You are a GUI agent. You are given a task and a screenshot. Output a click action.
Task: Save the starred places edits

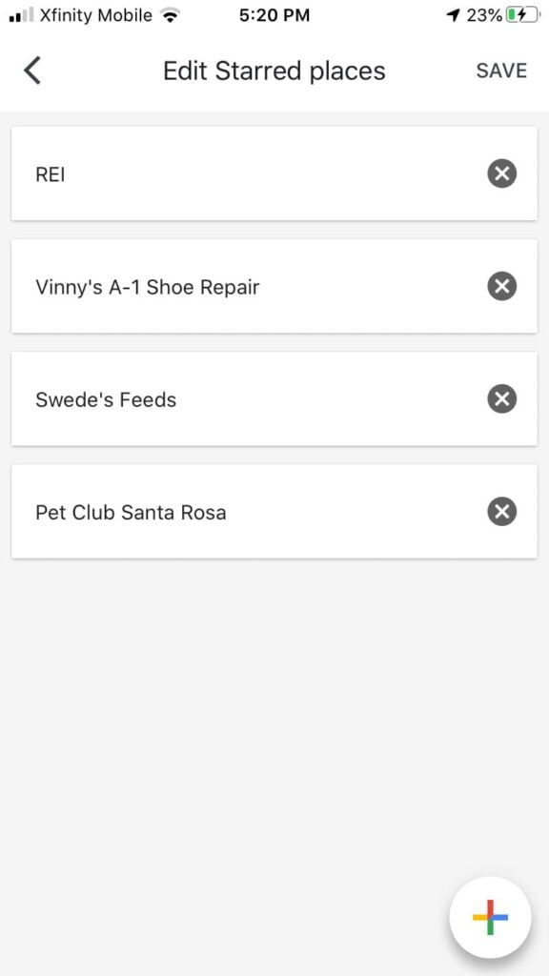tap(501, 71)
